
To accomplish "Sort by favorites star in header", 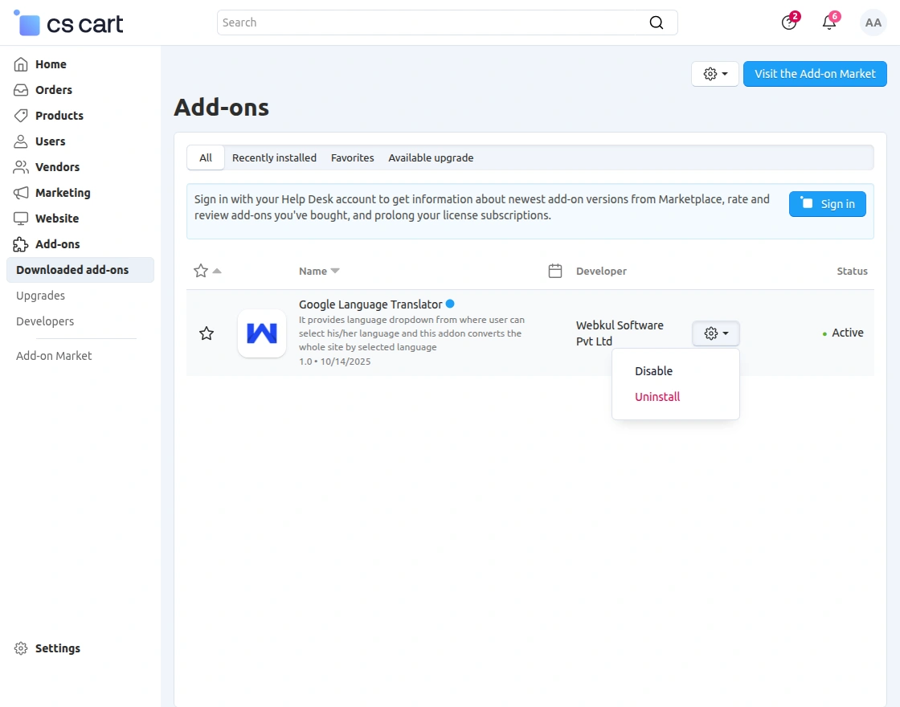I will coord(202,271).
